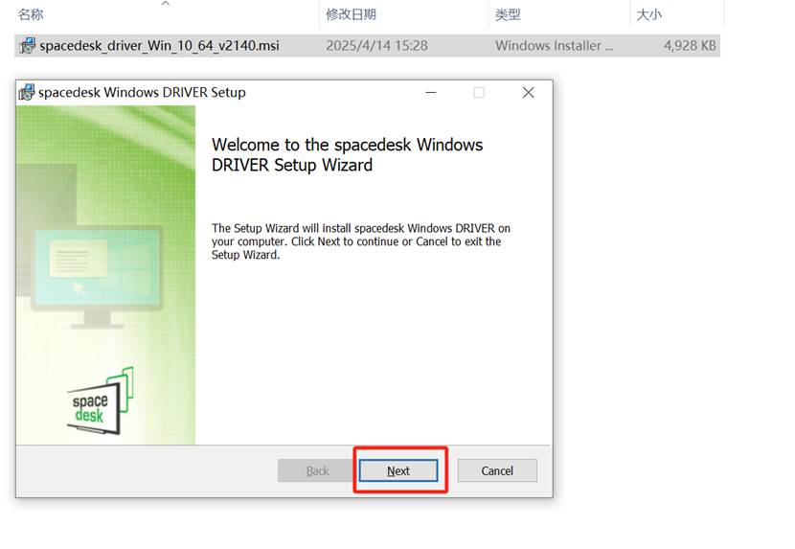Click the spacedesk logo in wizard banner
Viewport: 795px width, 549px height.
[101, 400]
